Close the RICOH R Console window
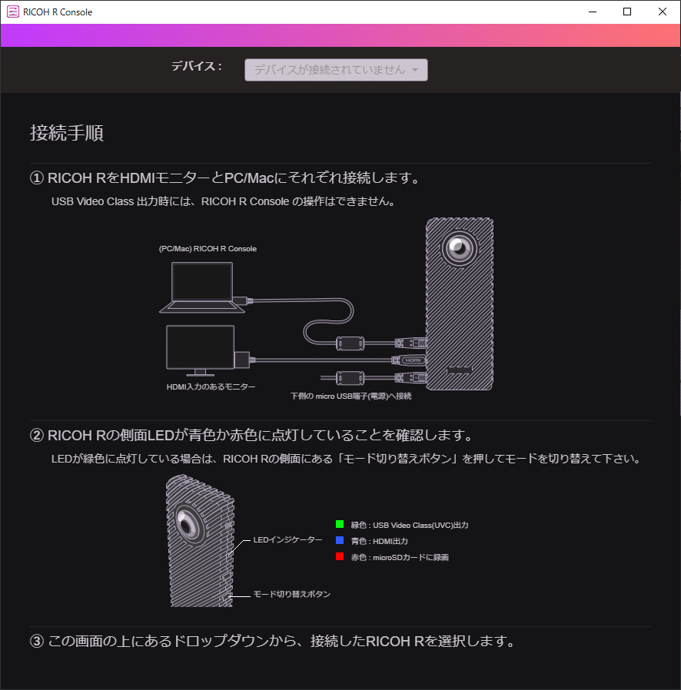The image size is (681, 690). (662, 12)
